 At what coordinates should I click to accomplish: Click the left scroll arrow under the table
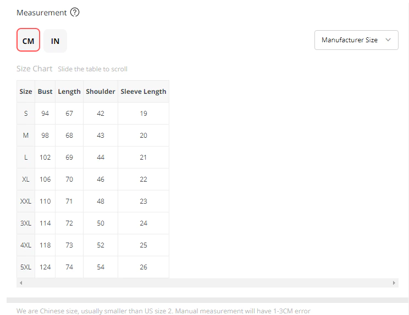click(21, 283)
